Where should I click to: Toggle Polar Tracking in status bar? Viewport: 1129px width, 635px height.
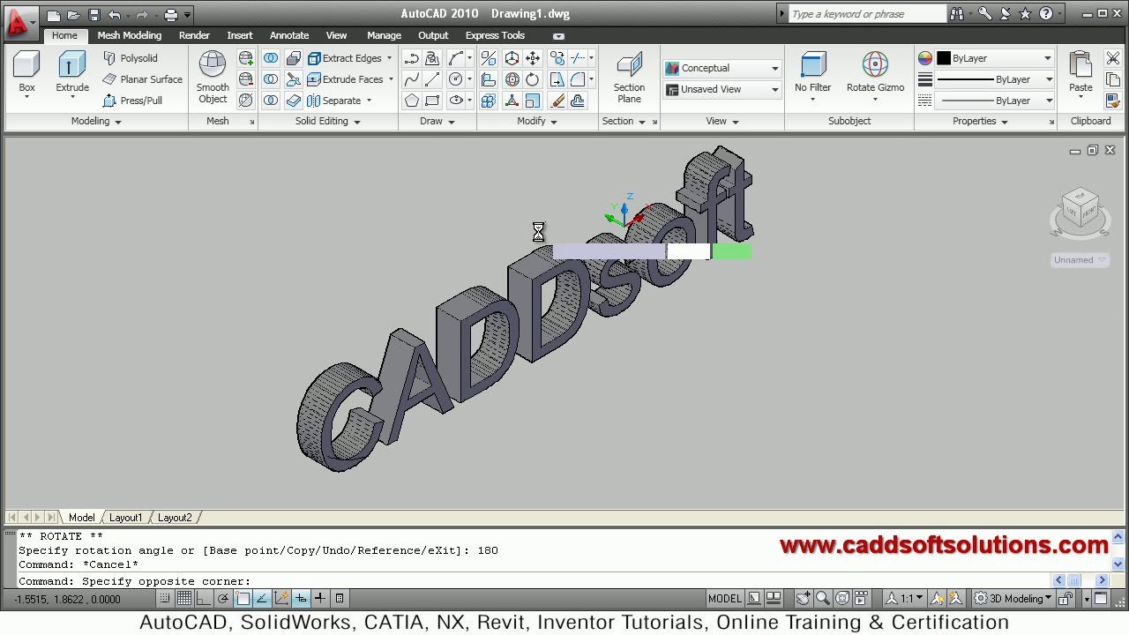pos(223,599)
